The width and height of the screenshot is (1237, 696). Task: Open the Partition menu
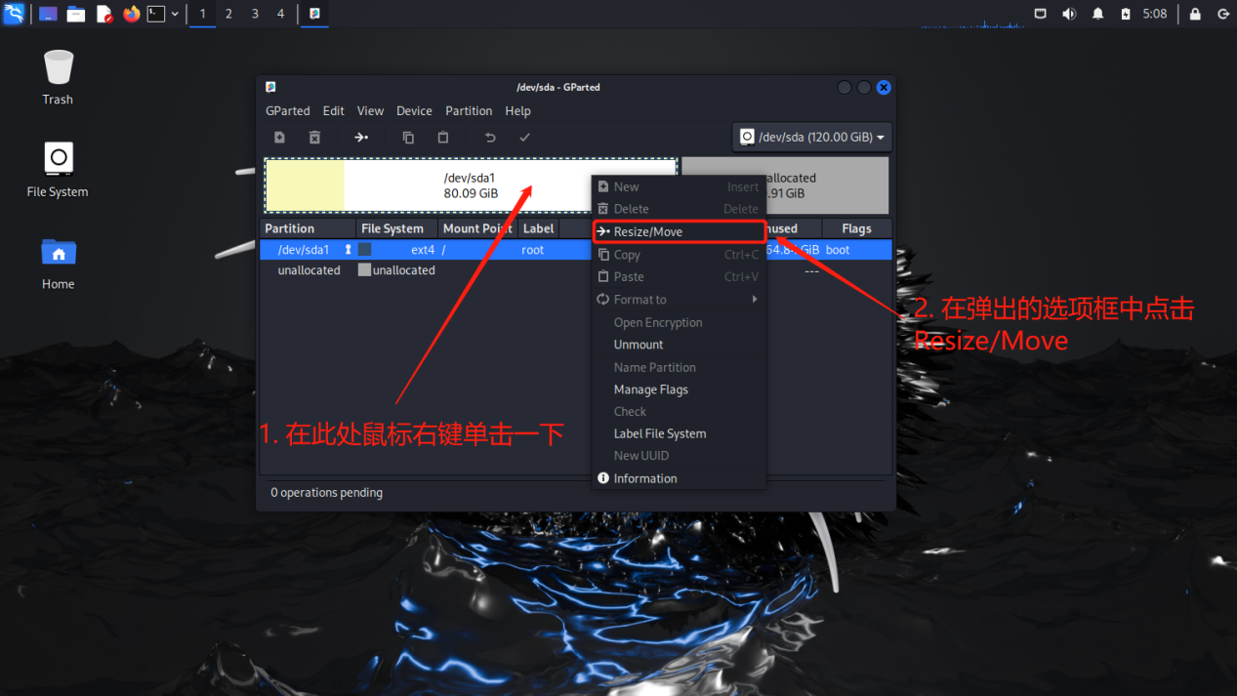pos(469,111)
